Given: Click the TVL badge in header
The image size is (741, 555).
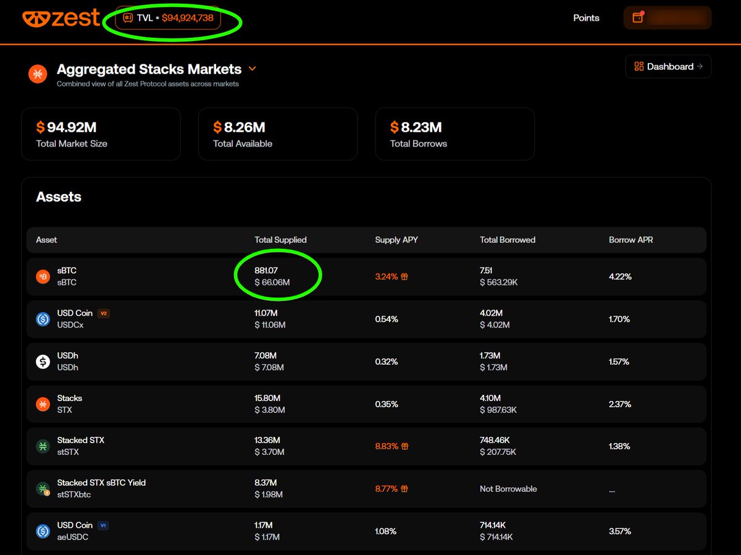Looking at the screenshot, I should click(168, 18).
